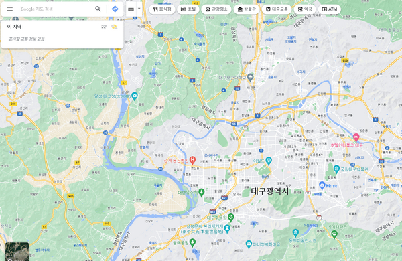Click the 네이처파크 zoo pin

click(334, 234)
